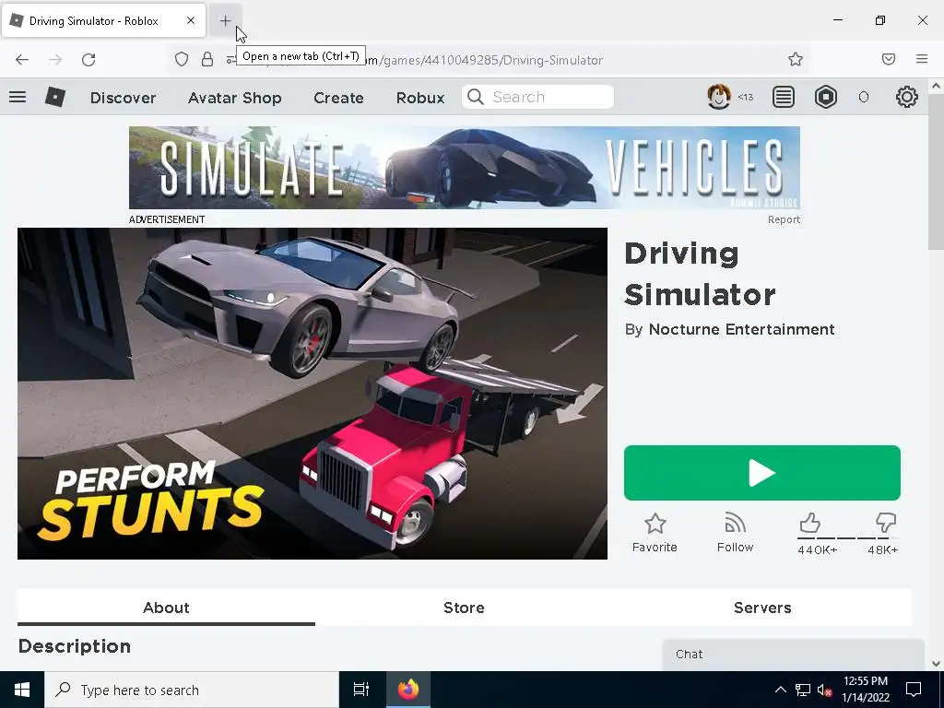Open the Create menu item
This screenshot has height=708, width=944.
coord(338,98)
